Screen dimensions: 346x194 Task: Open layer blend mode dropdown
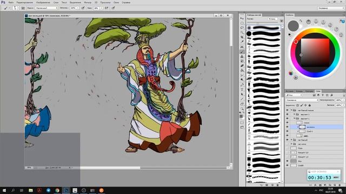pyautogui.click(x=302, y=100)
